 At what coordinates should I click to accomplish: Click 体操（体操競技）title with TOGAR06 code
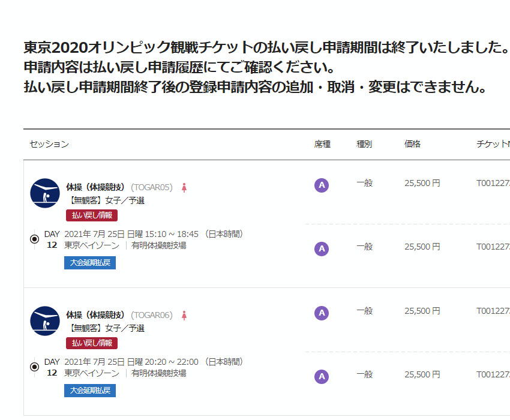[95, 315]
